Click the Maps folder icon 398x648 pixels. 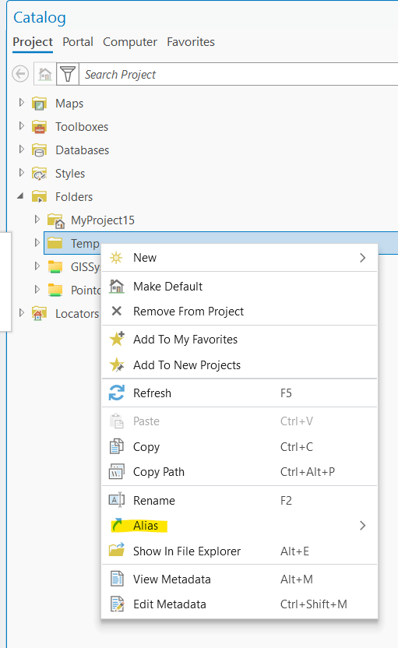(x=39, y=104)
